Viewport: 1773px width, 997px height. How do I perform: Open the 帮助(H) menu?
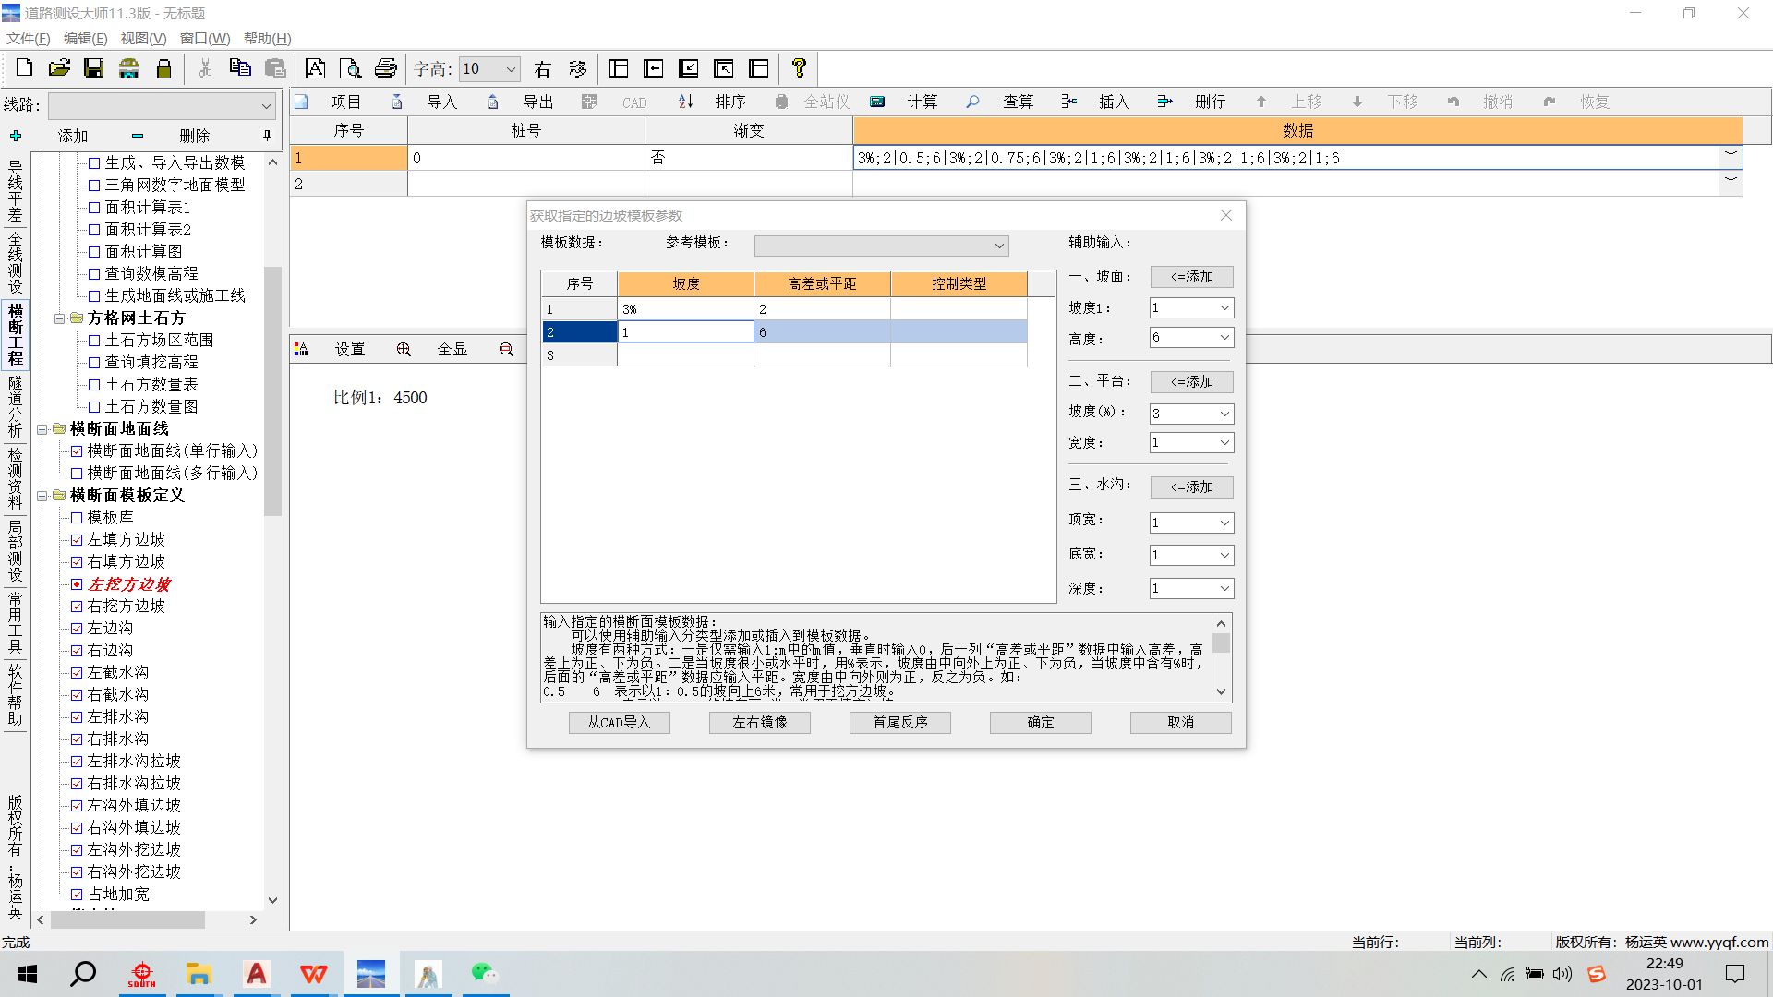[x=267, y=38]
